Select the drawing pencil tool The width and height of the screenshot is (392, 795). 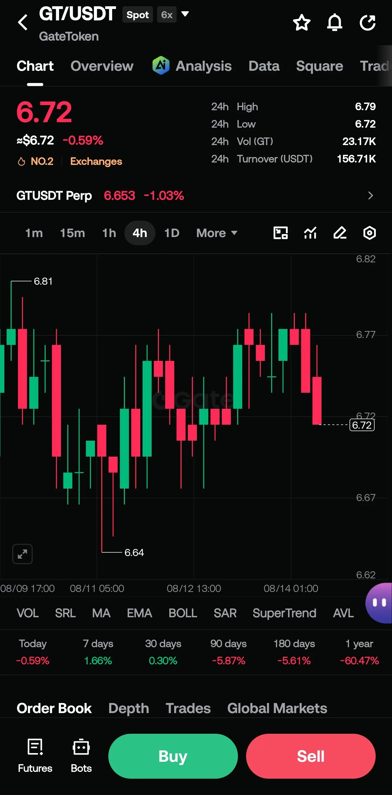click(x=340, y=233)
